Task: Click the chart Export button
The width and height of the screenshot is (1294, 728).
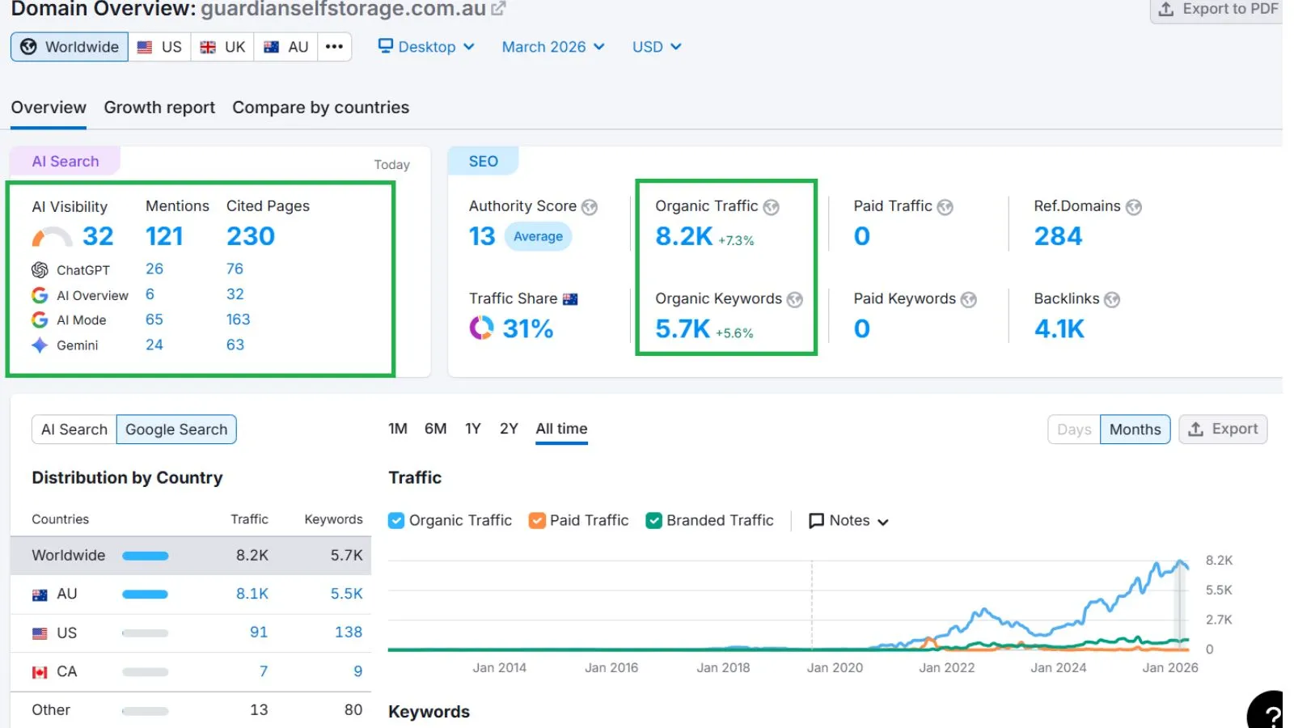Action: (1223, 430)
